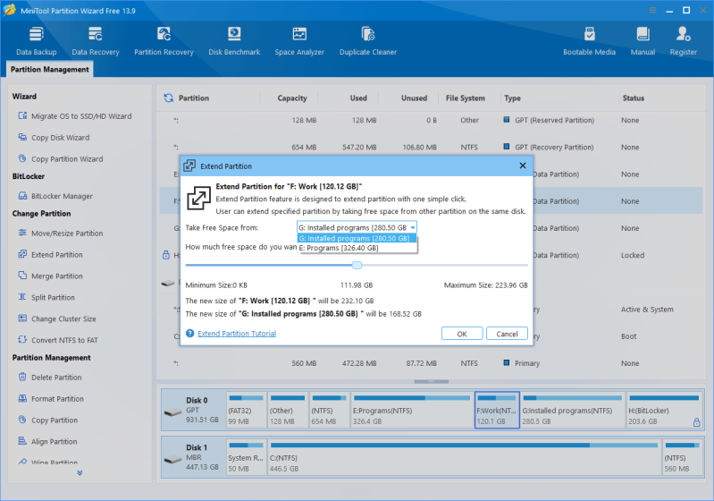Confirm extension with OK button
The image size is (714, 501).
click(x=462, y=334)
